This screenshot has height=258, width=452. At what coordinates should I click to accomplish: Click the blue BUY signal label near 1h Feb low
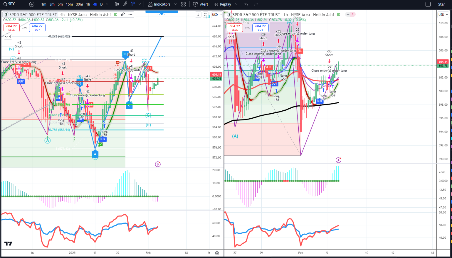[x=319, y=101]
